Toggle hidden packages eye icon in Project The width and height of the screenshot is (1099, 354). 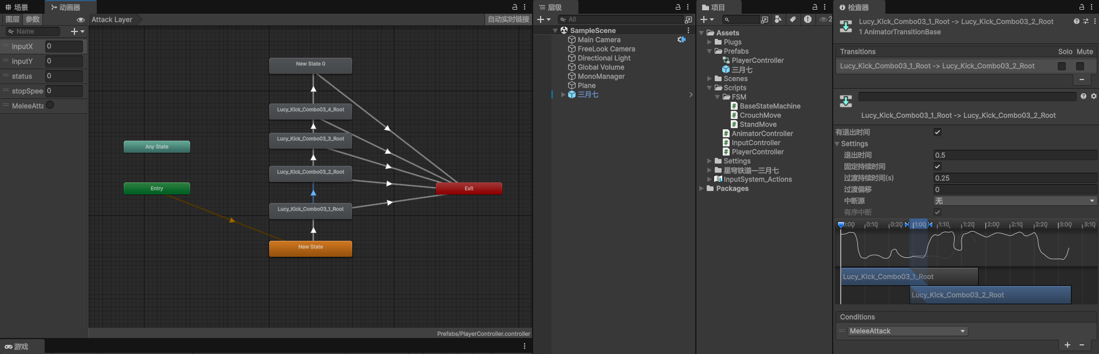coord(825,19)
